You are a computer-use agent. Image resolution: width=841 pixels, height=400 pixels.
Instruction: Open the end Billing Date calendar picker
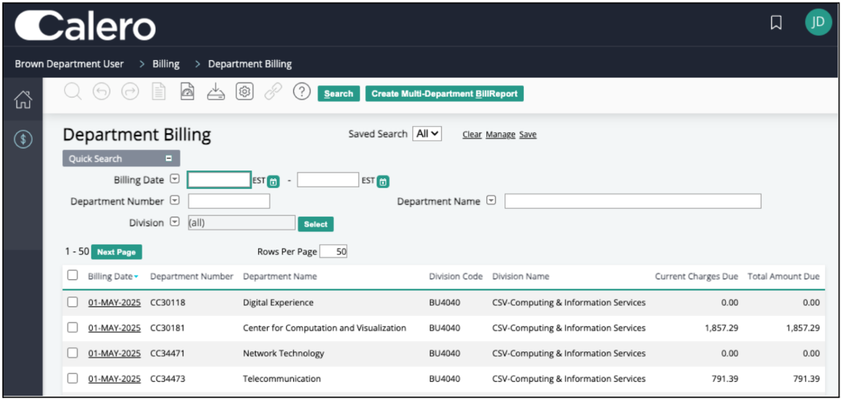383,181
